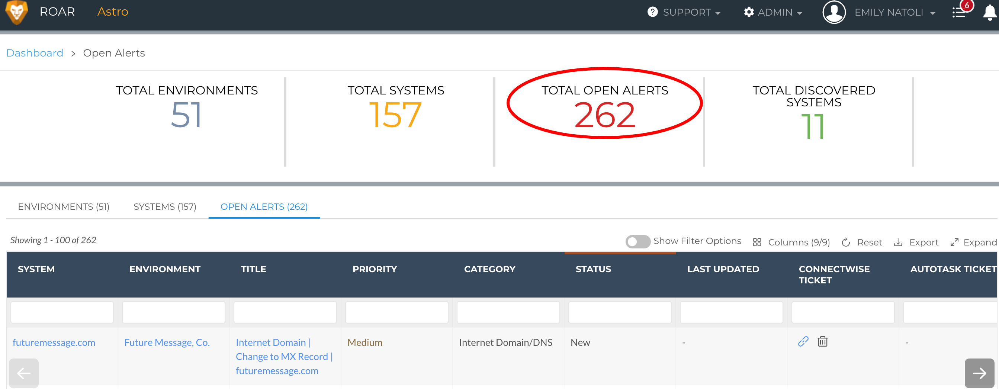The image size is (999, 389).
Task: Enable Show Filter Options
Action: 637,241
